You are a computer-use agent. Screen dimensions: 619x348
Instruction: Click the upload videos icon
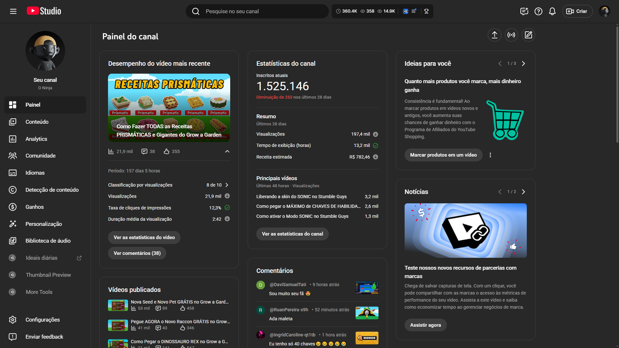click(x=494, y=35)
